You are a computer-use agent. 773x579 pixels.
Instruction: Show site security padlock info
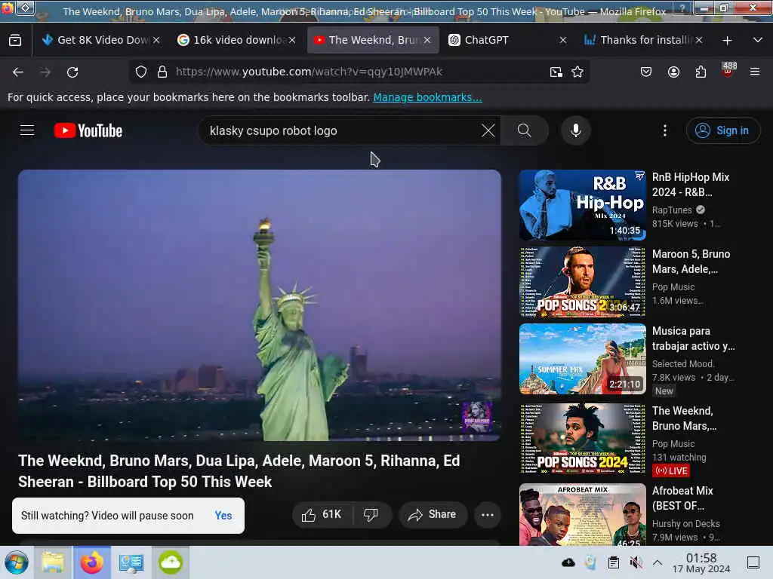pyautogui.click(x=162, y=72)
